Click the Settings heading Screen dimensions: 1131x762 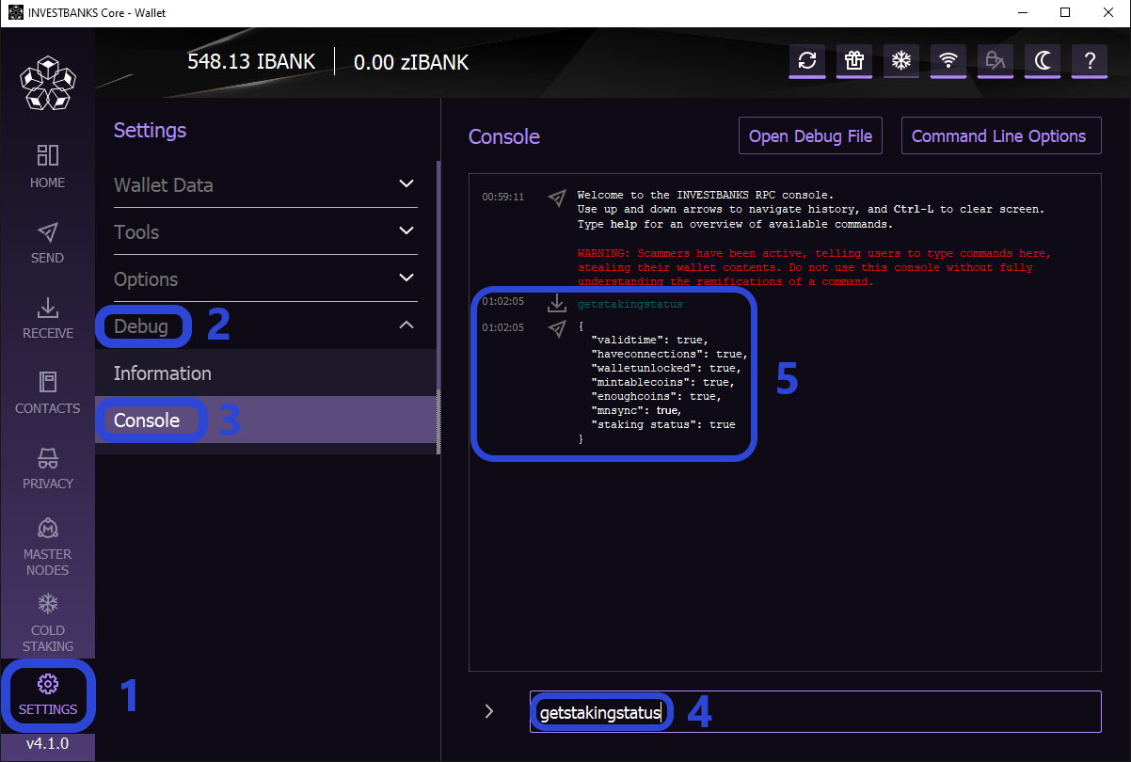point(150,130)
